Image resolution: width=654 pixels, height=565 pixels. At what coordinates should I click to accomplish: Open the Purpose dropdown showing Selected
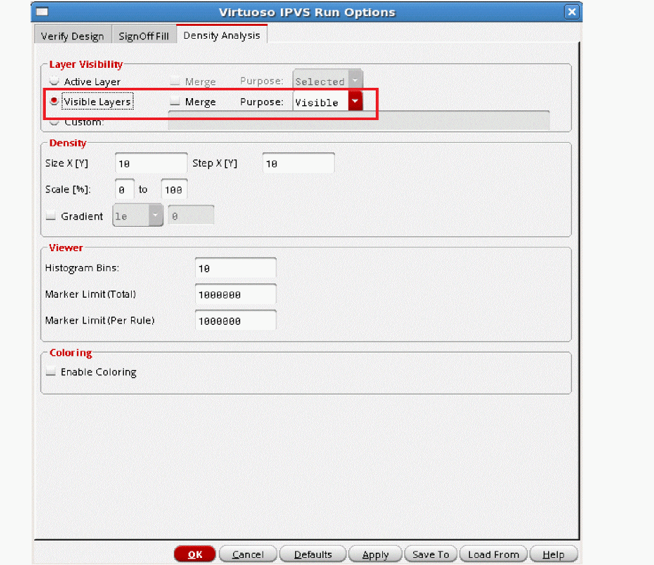click(x=327, y=81)
